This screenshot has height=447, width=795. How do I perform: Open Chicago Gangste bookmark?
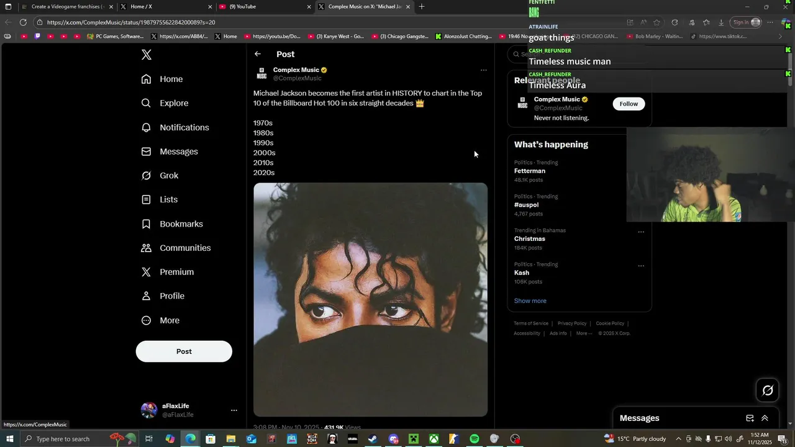click(399, 37)
